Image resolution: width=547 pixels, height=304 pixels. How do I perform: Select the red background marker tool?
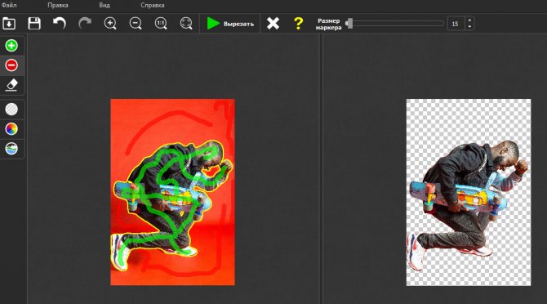tap(11, 65)
